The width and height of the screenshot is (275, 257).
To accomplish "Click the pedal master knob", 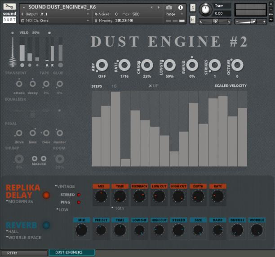I will (60, 133).
